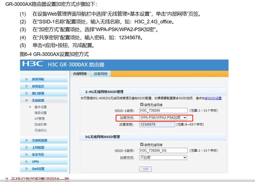255x182 pixels.
Task: Click the 共享密钥 password field
Action: pos(157,124)
